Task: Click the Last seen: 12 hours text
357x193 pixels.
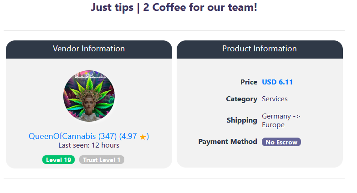Action: (89, 145)
